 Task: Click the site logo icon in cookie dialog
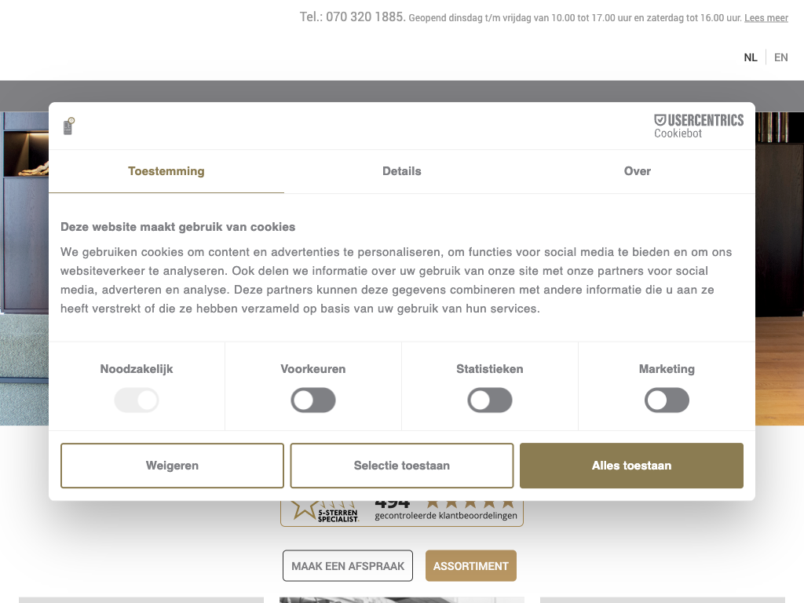pyautogui.click(x=68, y=126)
